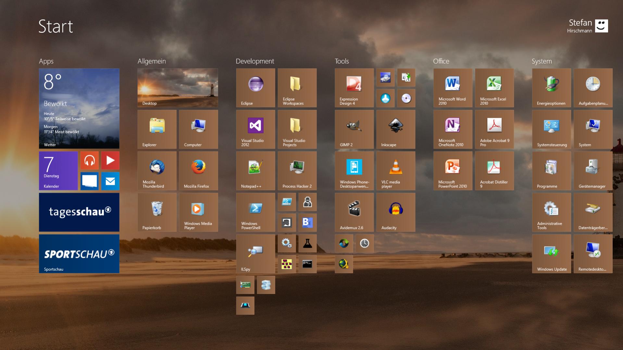623x350 pixels.
Task: Open the small flask tile in Development
Action: pyautogui.click(x=308, y=243)
